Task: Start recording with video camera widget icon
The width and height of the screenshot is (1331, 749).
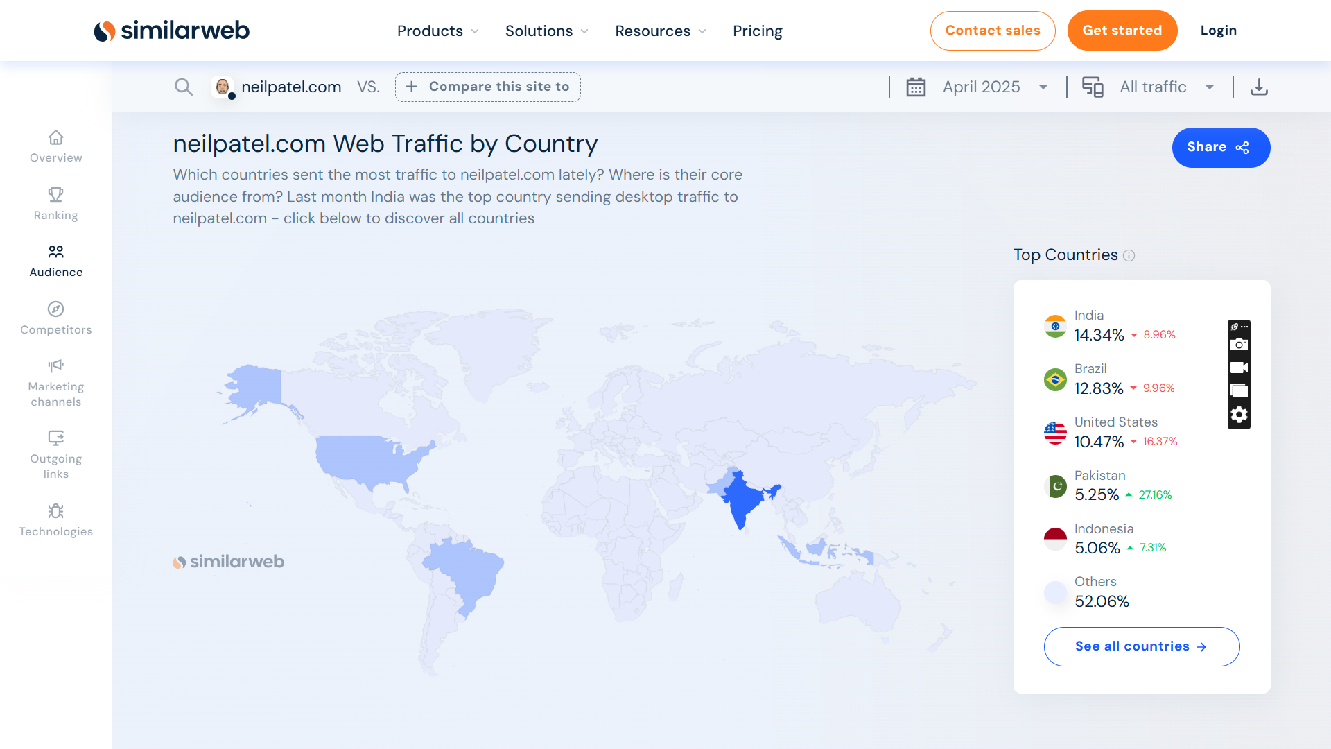Action: (1239, 368)
